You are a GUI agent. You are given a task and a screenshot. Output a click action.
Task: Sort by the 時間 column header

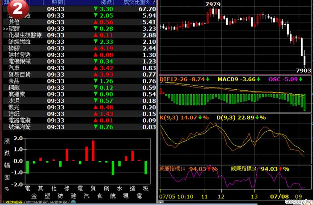click(57, 2)
